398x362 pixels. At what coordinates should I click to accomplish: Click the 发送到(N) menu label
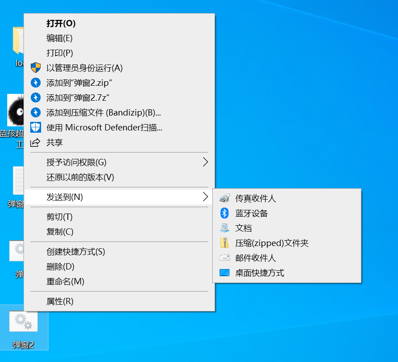pos(65,197)
